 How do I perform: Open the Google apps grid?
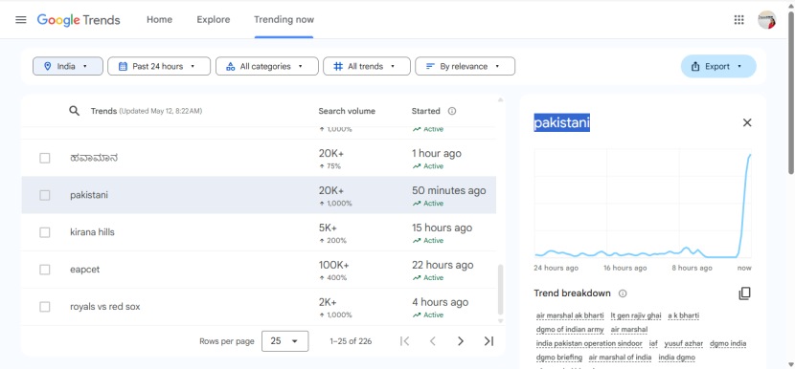738,20
